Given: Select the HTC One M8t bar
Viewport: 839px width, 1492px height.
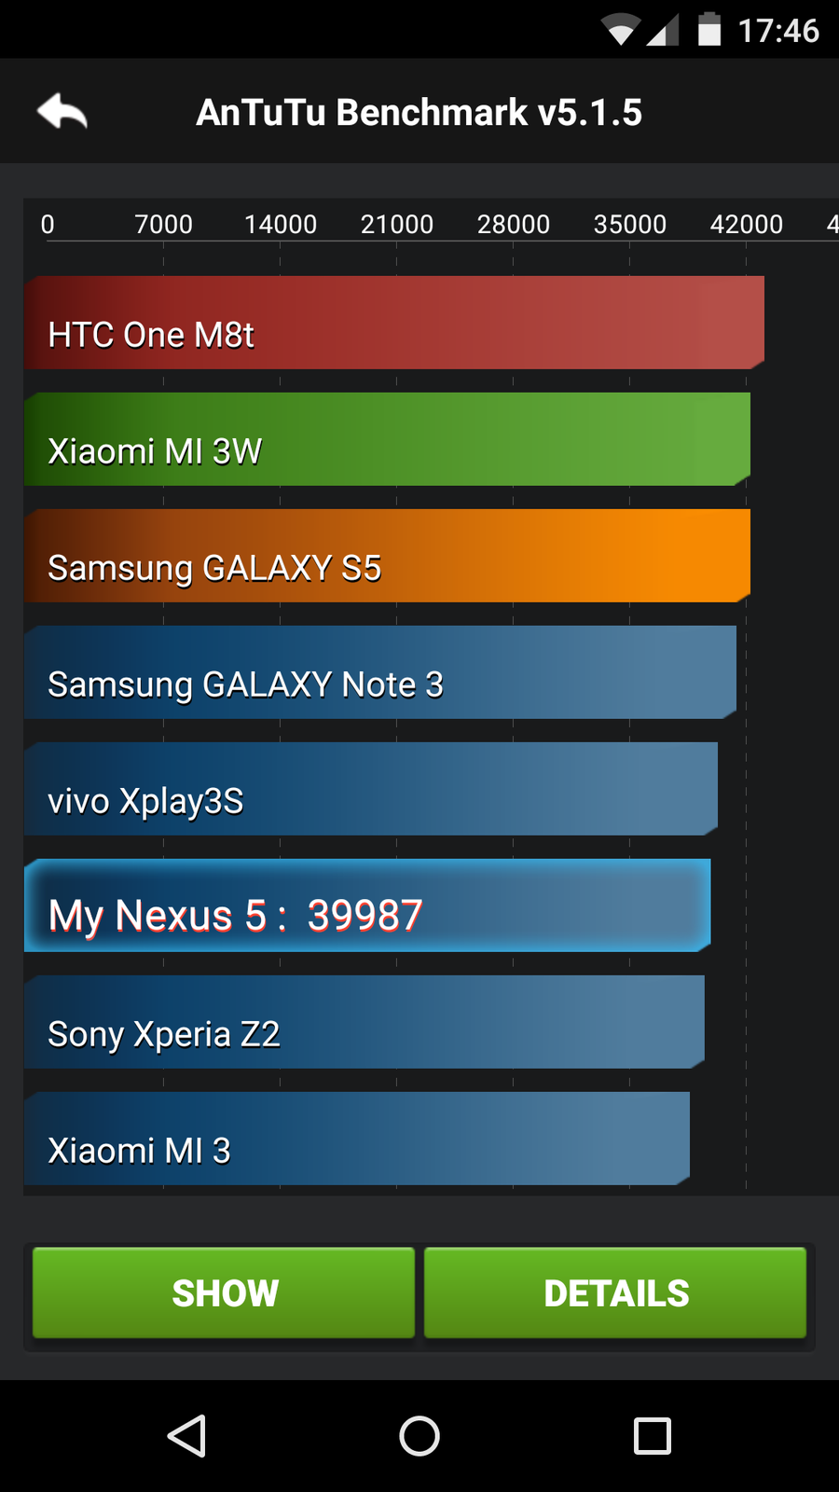Looking at the screenshot, I should tap(394, 323).
